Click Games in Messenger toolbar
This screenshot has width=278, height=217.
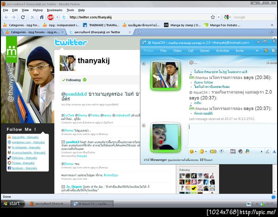(205, 50)
